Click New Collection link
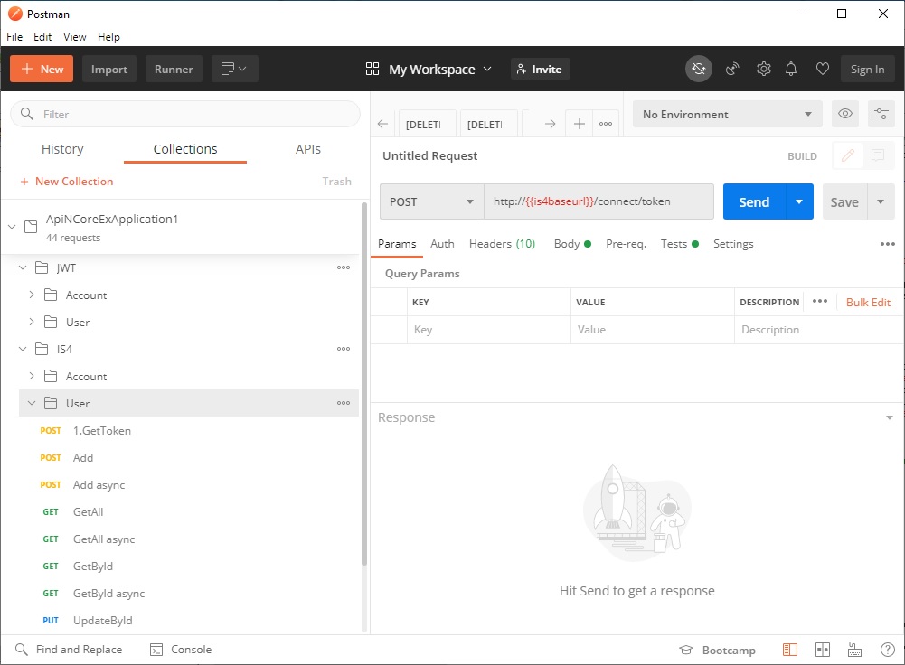The height and width of the screenshot is (665, 905). click(66, 182)
